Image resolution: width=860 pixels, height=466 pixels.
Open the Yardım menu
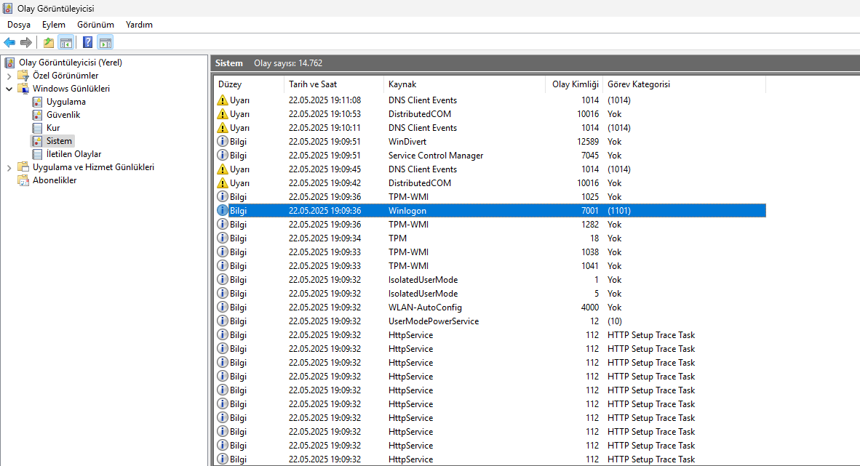pyautogui.click(x=139, y=25)
